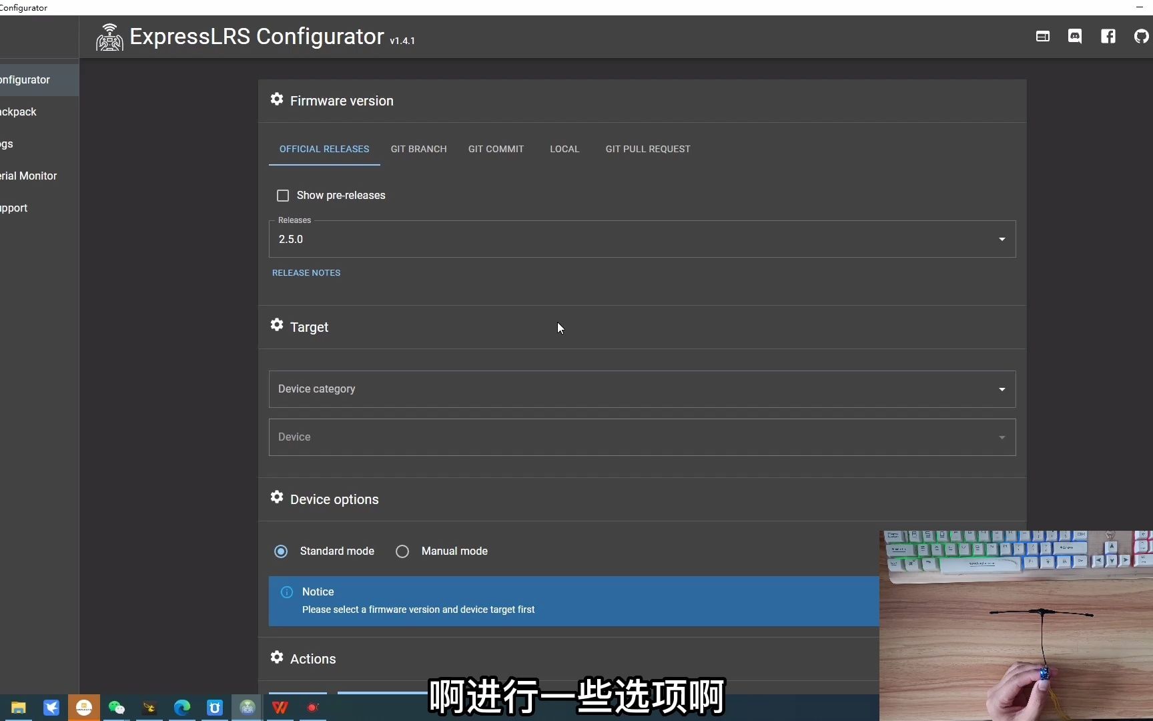Open the GIT PULL REQUEST tab

pyautogui.click(x=647, y=149)
